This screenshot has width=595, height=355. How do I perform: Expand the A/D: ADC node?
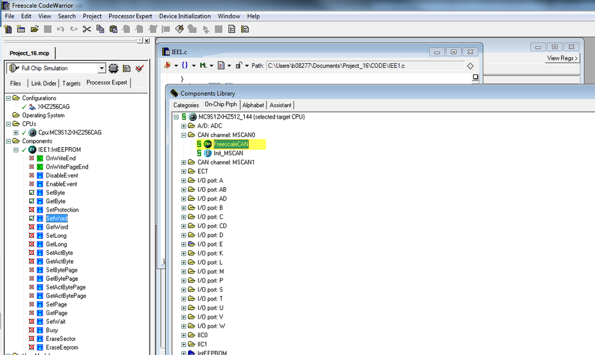tap(183, 126)
